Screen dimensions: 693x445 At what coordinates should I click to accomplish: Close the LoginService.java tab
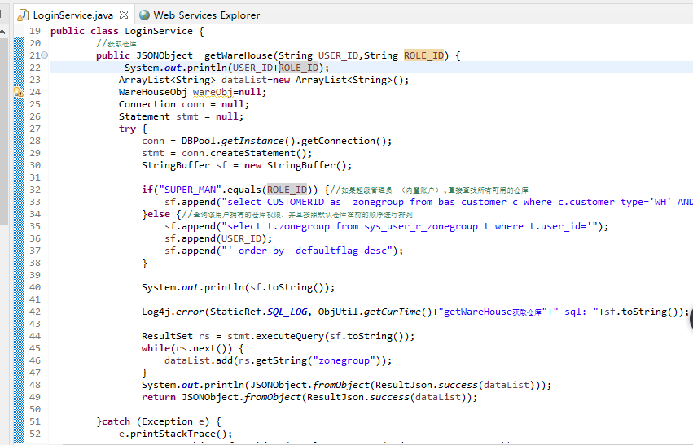coord(124,15)
